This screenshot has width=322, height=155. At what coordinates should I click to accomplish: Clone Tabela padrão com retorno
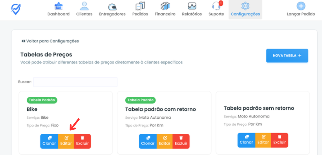click(x=148, y=141)
